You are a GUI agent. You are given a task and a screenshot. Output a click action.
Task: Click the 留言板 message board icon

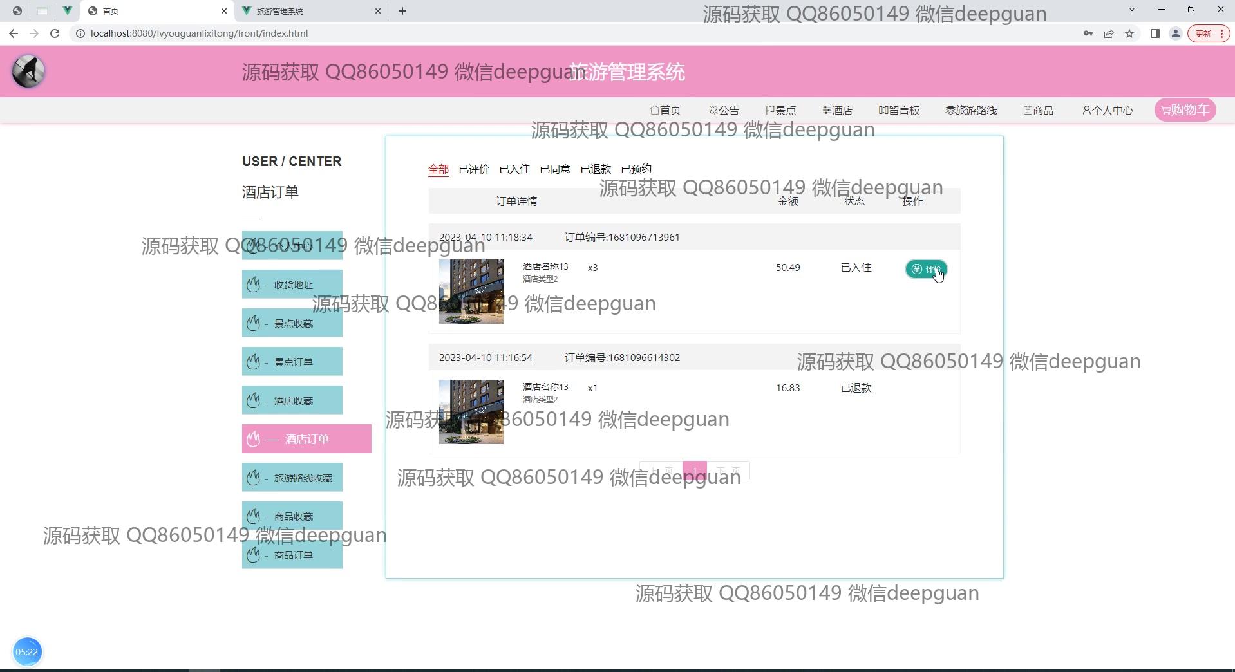pos(899,110)
